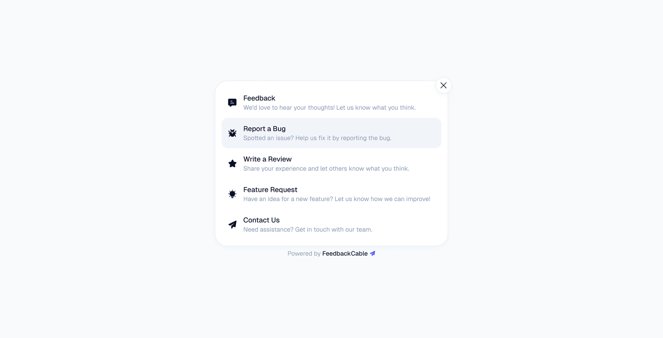Click "Have an idea for a new feature?" text
Image resolution: width=663 pixels, height=338 pixels.
pyautogui.click(x=337, y=199)
